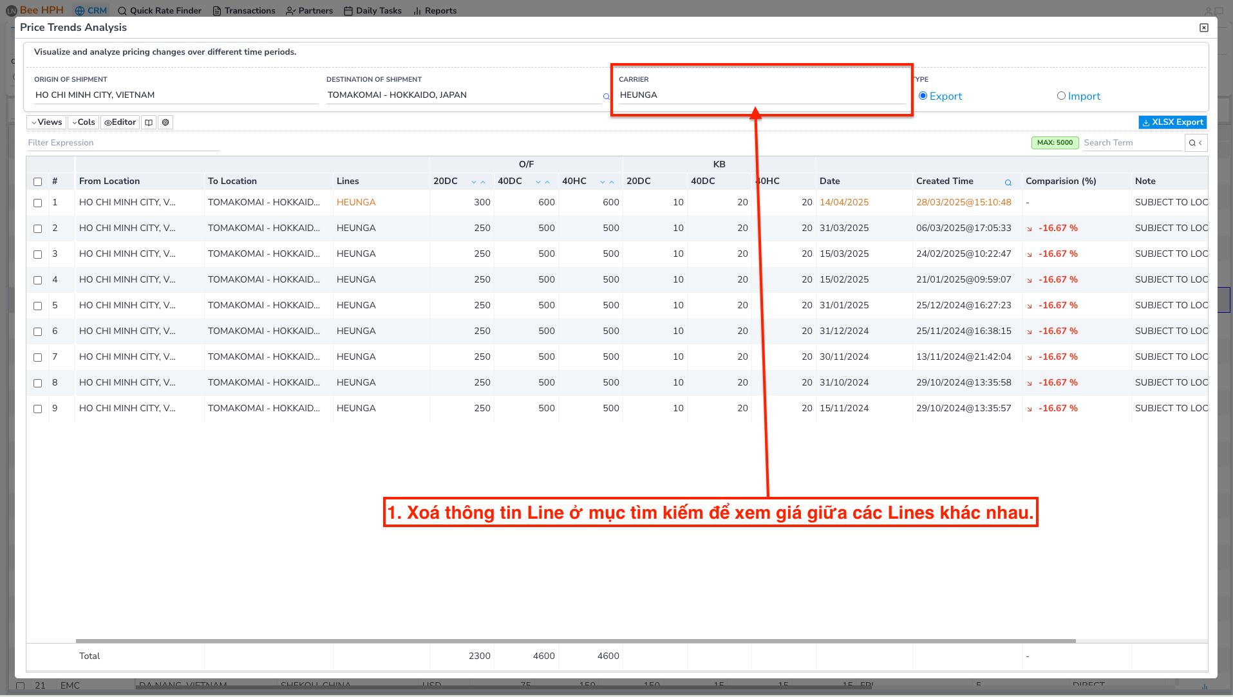Open the Reports menu

[x=435, y=10]
